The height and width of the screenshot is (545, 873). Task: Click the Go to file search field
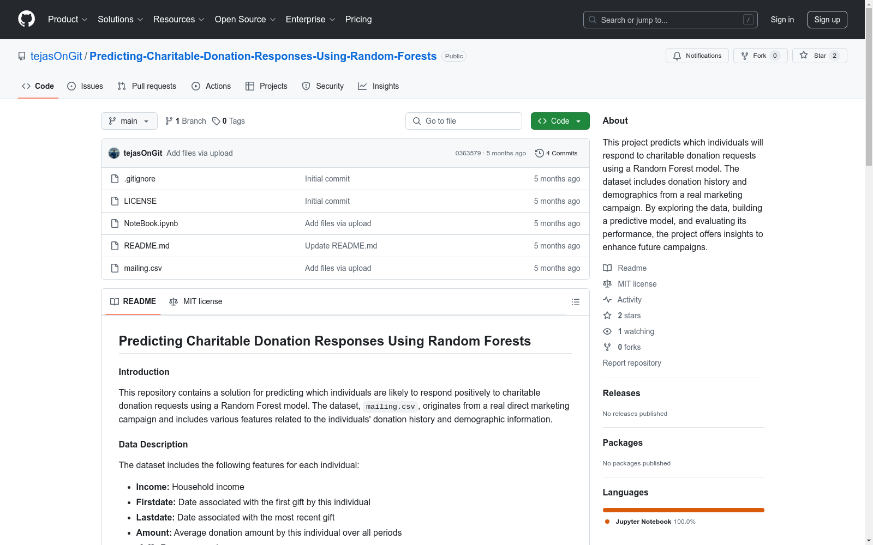point(464,121)
